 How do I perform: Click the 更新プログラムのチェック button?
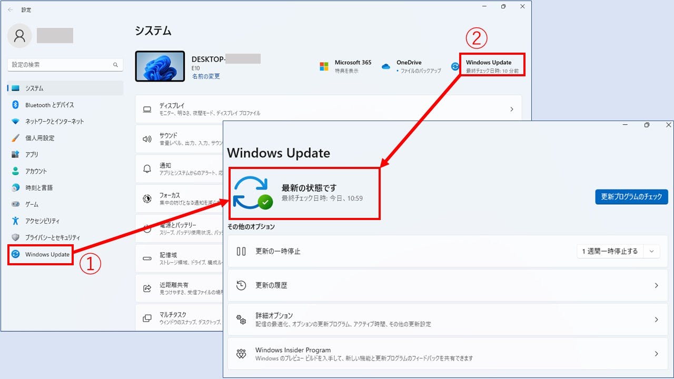[631, 196]
